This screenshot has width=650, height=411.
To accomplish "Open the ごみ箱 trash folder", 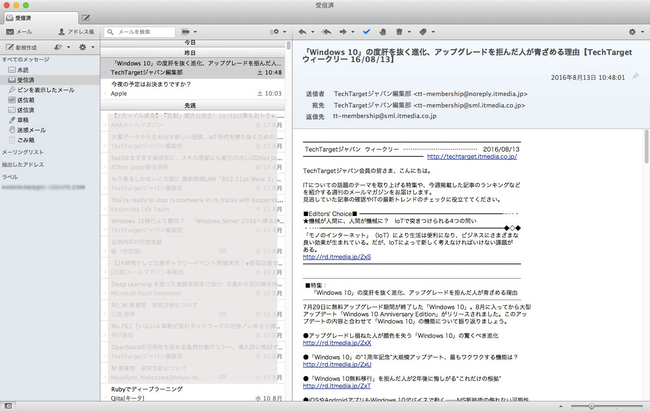I will (50, 140).
